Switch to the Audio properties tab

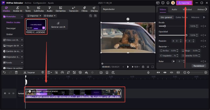click(174, 9)
